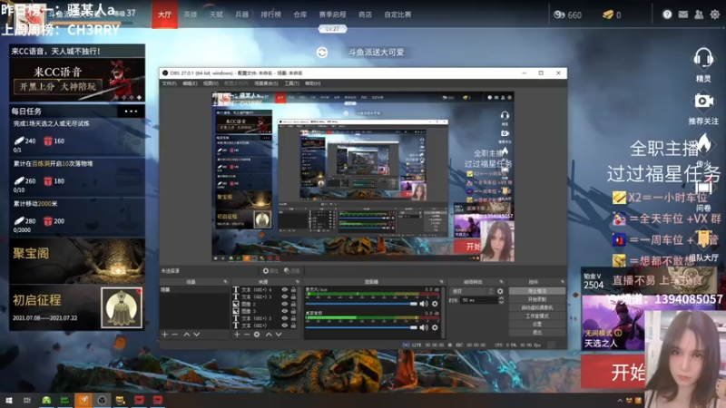Pop out the controls dock
Screen dimensions: 726x408
[x=563, y=282]
